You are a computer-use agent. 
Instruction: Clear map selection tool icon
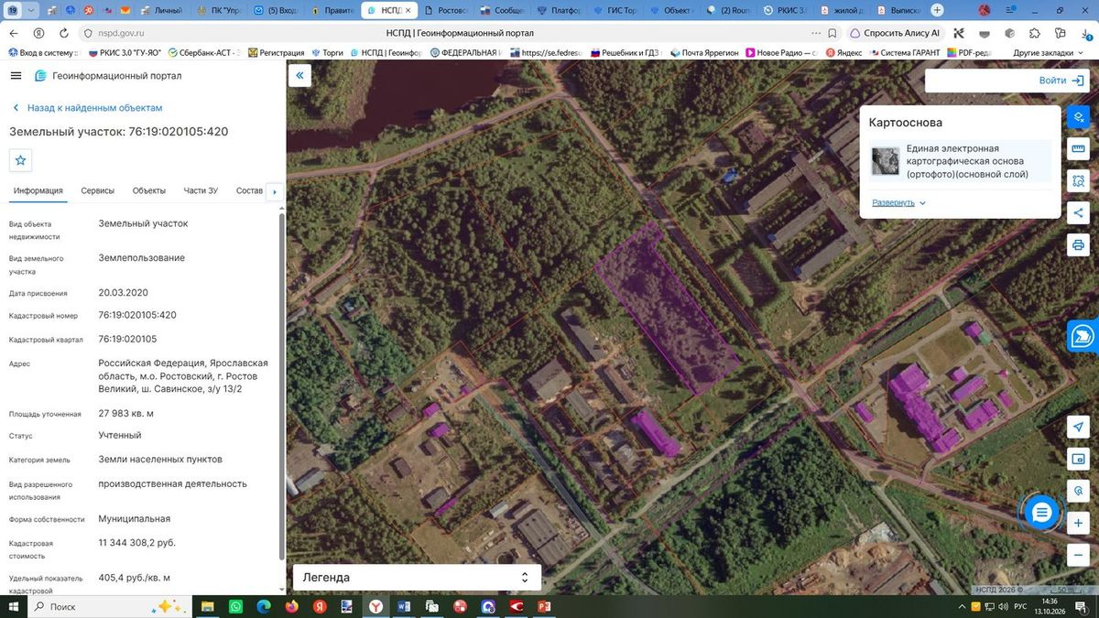[1079, 117]
